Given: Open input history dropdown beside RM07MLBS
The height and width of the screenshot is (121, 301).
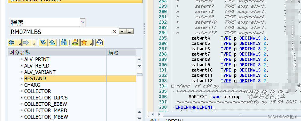Looking at the screenshot, I should [x=122, y=32].
